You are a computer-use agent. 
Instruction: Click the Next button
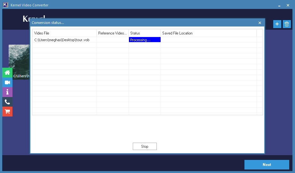tap(267, 165)
